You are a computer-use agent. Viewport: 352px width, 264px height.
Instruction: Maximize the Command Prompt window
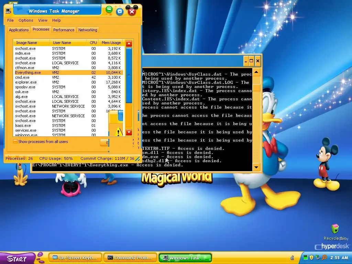(x=251, y=61)
